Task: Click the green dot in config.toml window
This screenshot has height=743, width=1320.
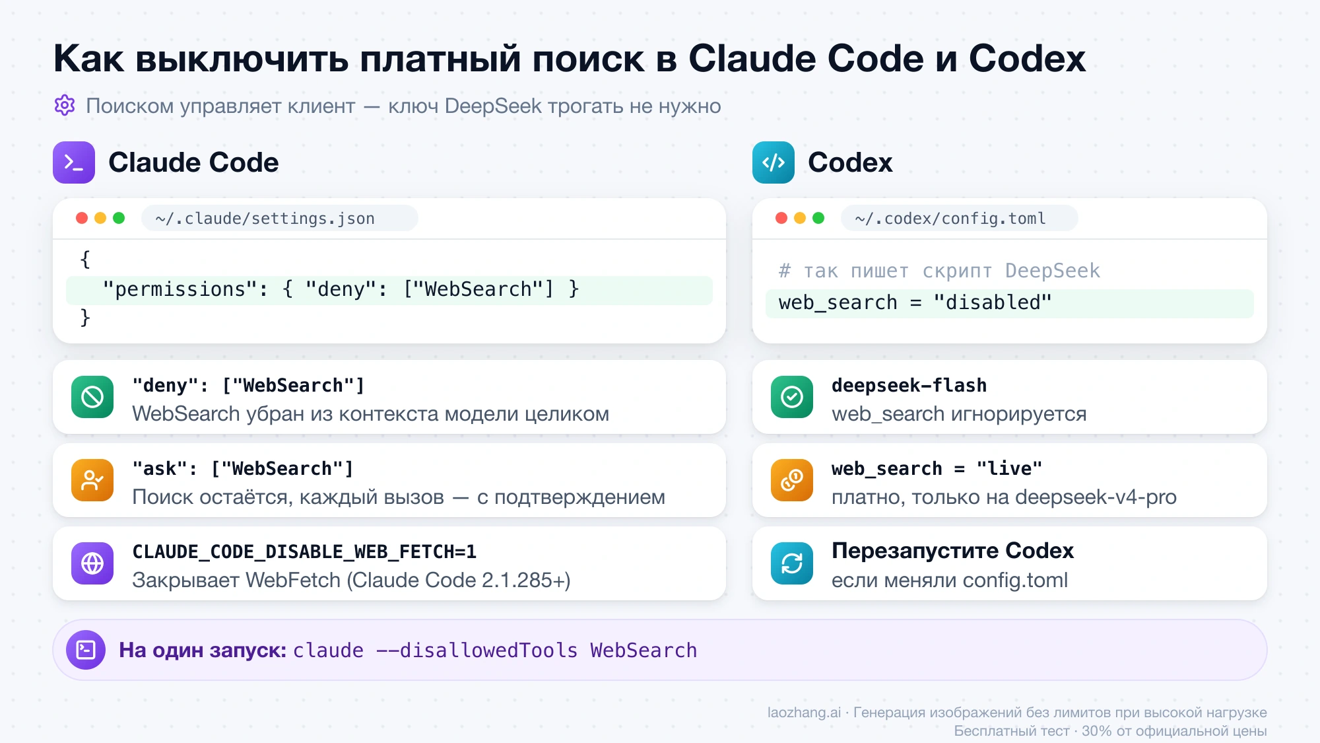Action: (818, 218)
